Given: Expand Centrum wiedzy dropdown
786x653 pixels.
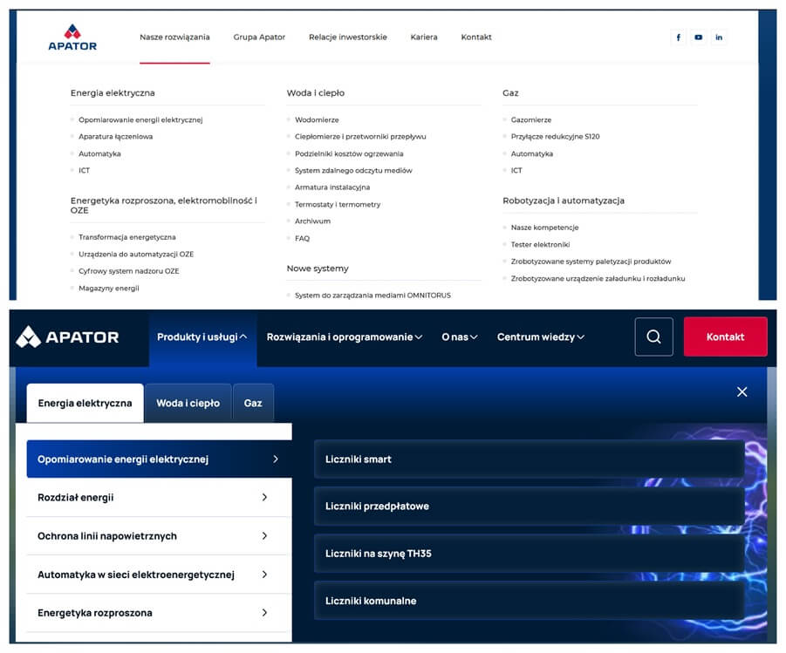Looking at the screenshot, I should click(540, 337).
